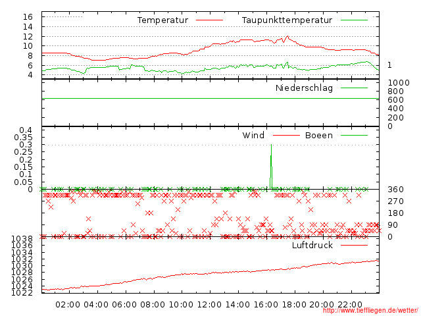This screenshot has height=316, width=421.
Task: Click the 360 degree direction axis label
Action: coord(396,190)
